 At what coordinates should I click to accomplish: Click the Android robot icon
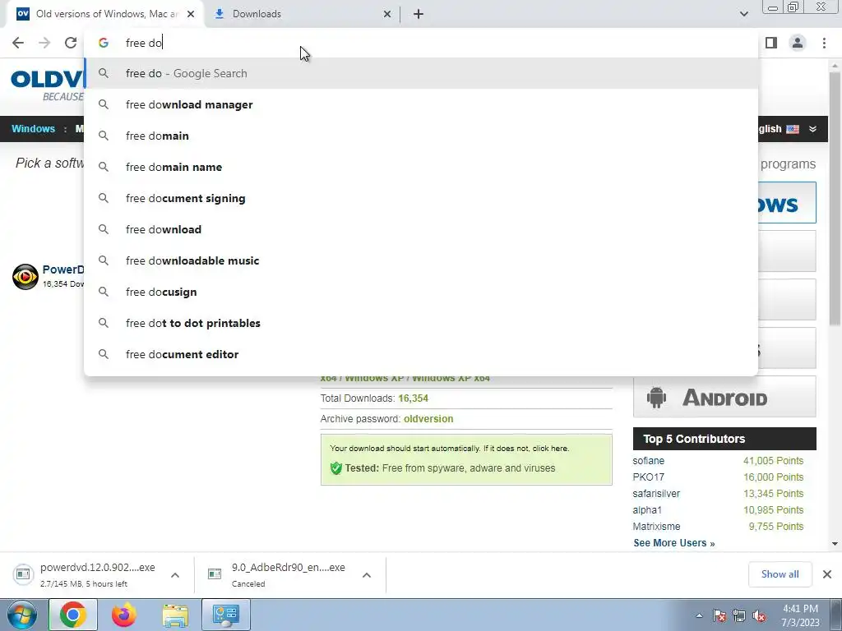point(656,398)
